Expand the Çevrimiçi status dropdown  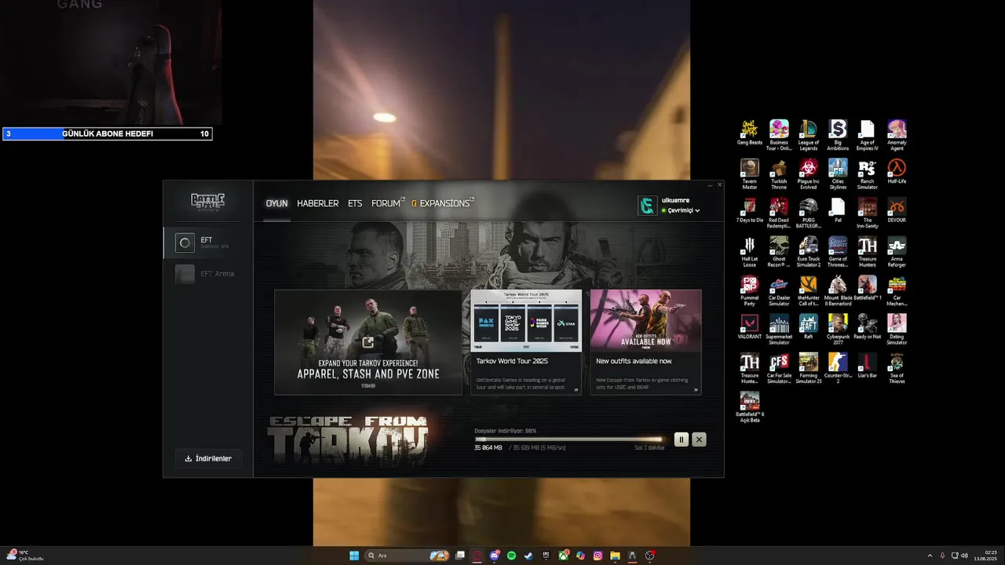coord(681,210)
